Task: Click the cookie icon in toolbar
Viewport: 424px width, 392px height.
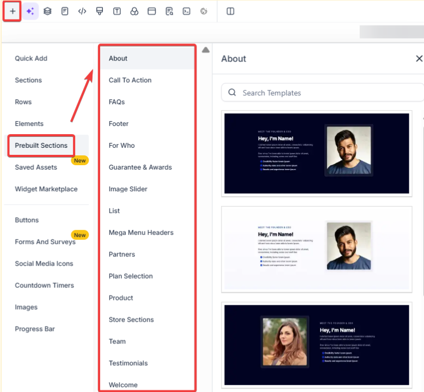Action: (204, 11)
